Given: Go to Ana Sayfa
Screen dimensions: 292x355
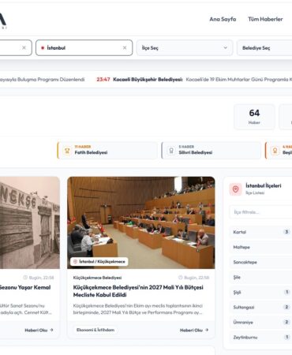Looking at the screenshot, I should pyautogui.click(x=223, y=19).
